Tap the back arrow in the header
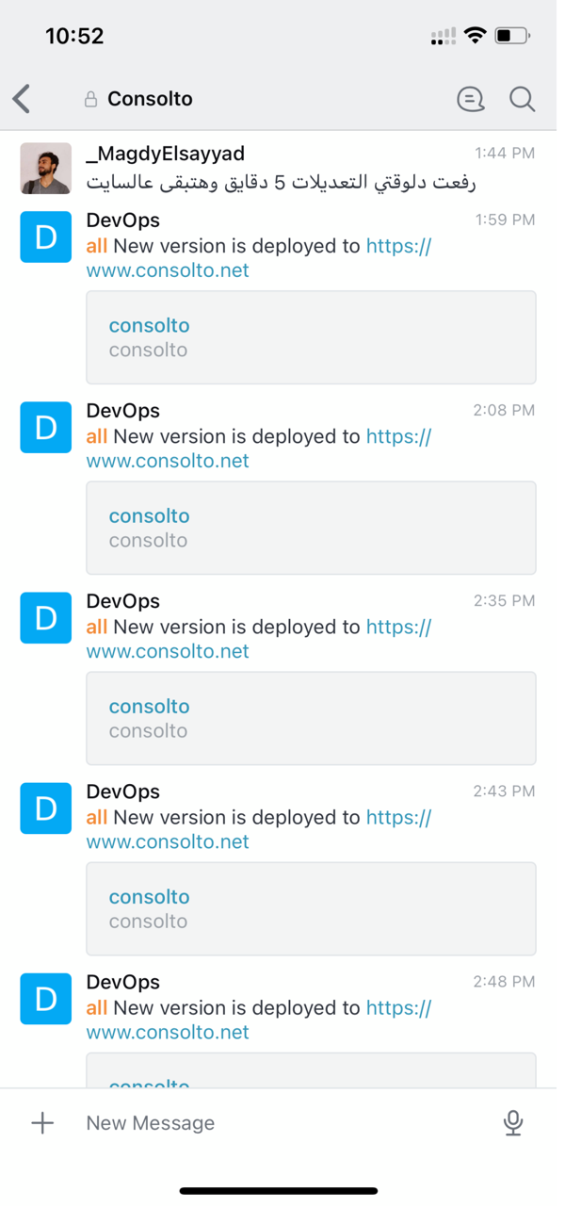The height and width of the screenshot is (1224, 565). [x=23, y=99]
